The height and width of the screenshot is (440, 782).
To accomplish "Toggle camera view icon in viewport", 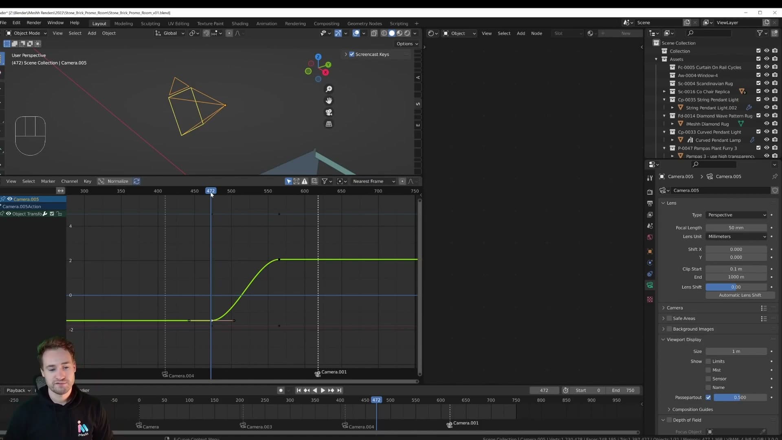I will [329, 112].
